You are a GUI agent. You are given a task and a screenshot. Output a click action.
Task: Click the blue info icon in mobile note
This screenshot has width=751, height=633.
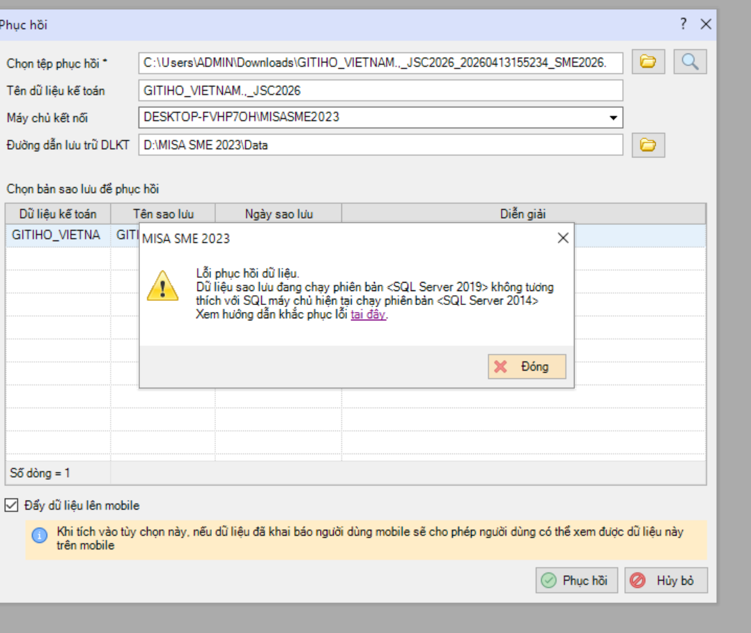coord(40,535)
